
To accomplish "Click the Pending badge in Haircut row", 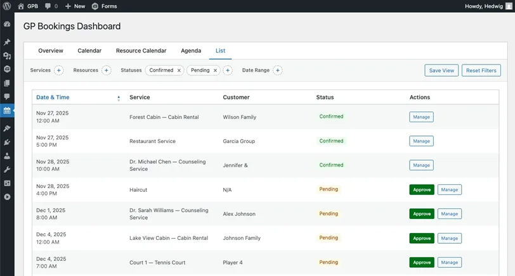I will [x=329, y=189].
